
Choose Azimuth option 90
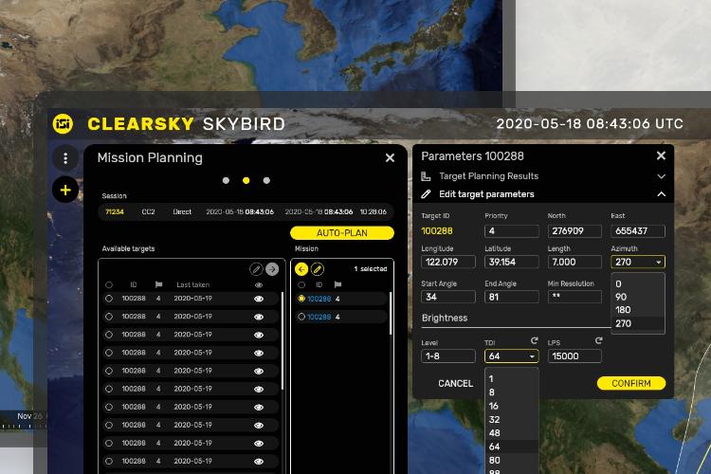(638, 297)
